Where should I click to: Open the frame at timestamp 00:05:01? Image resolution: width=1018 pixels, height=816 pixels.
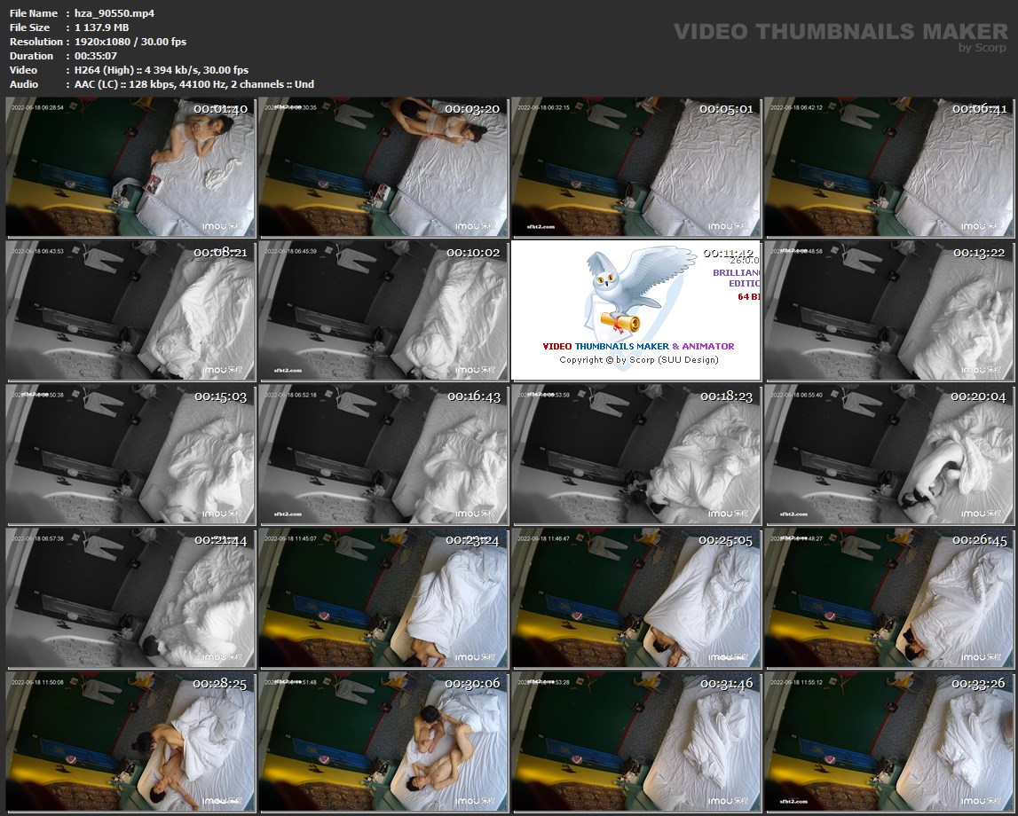pyautogui.click(x=636, y=168)
